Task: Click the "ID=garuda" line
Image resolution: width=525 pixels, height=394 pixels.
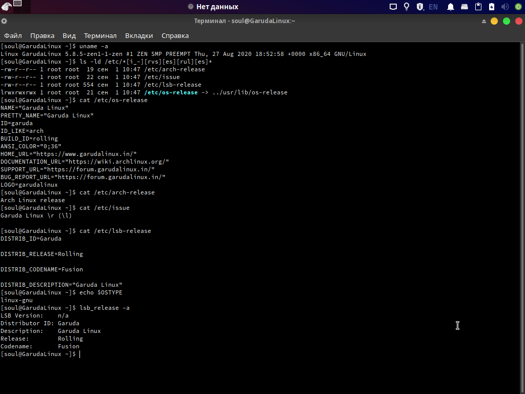Action: click(x=17, y=123)
